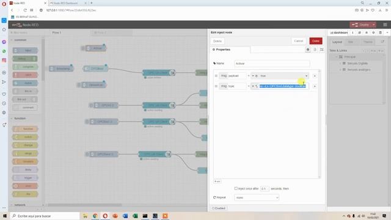
Task: Open dashboard in new window icon
Action: point(382,42)
